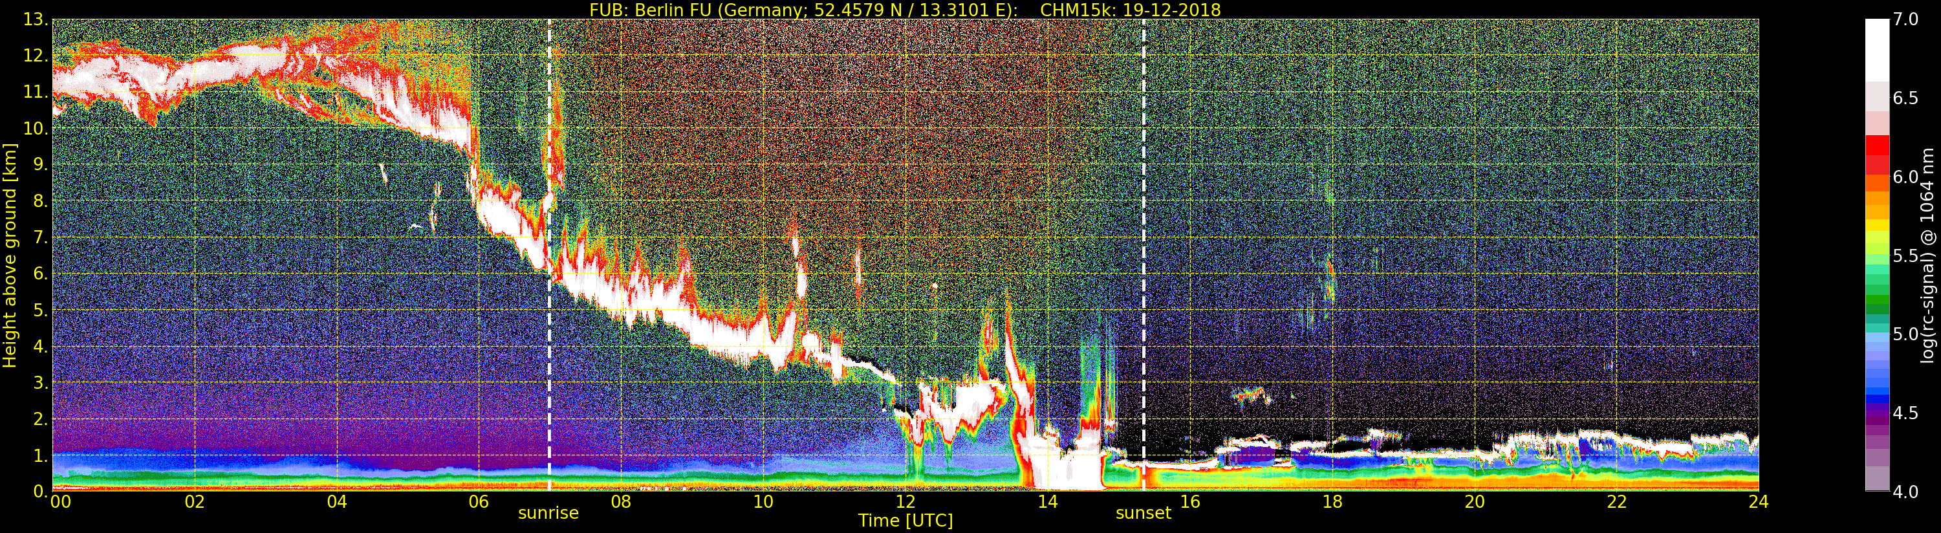The width and height of the screenshot is (1941, 533).
Task: Select the time axis tick label 18
Action: pos(1332,502)
